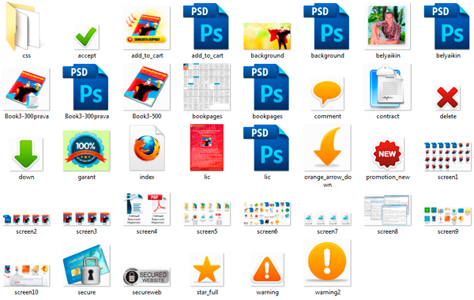474x300 pixels.
Task: Select the screen8 windows screenshot thumbnail
Action: tap(387, 210)
